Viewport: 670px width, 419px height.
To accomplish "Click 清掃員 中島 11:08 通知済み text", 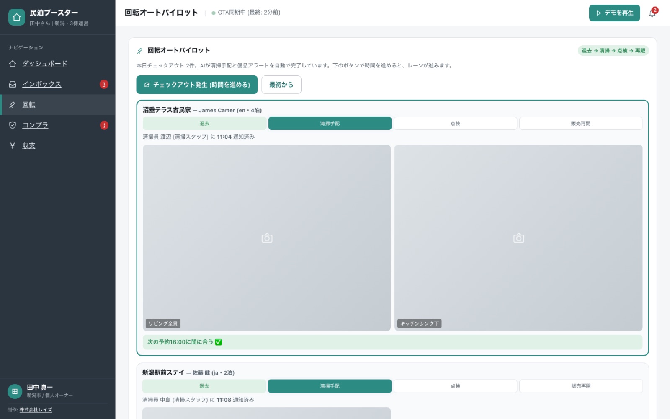I will coord(198,400).
